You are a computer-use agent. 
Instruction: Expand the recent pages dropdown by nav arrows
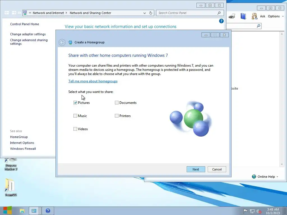click(x=19, y=13)
